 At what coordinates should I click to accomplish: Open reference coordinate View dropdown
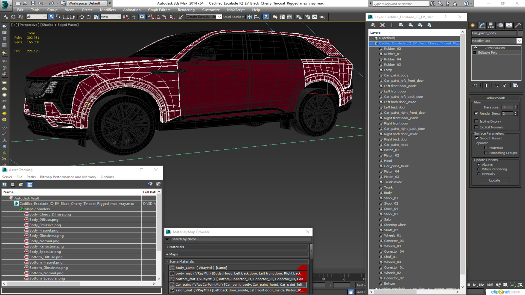[111, 17]
